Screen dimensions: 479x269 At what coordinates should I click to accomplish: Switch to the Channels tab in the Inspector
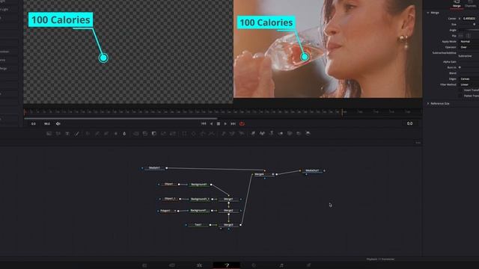471,4
